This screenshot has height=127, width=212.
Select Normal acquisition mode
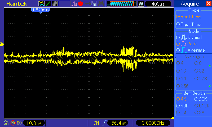(189, 37)
